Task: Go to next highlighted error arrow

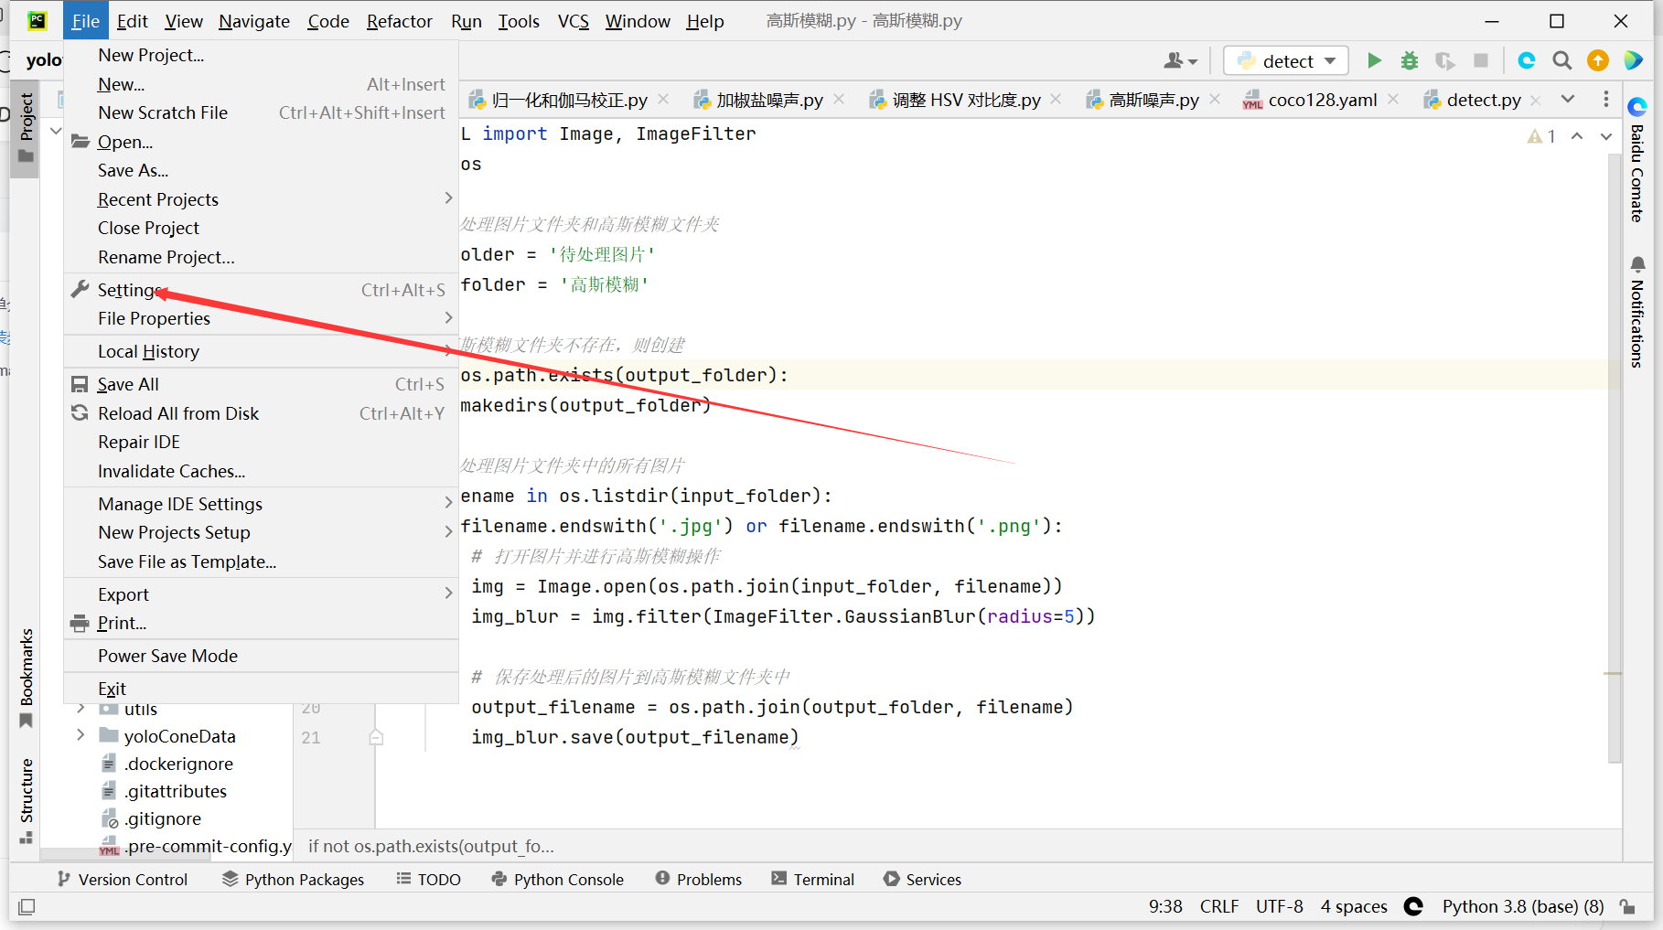Action: point(1606,136)
